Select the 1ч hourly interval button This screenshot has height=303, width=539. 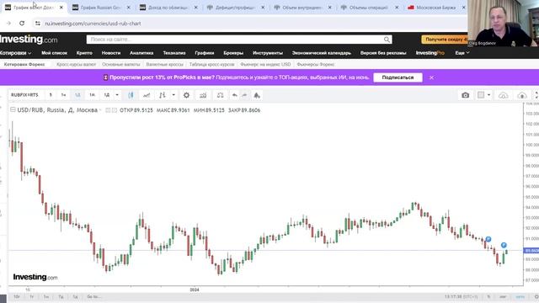click(x=64, y=95)
